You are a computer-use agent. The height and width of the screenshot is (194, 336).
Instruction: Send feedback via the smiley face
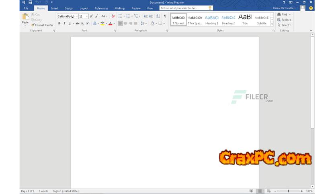(x=311, y=8)
